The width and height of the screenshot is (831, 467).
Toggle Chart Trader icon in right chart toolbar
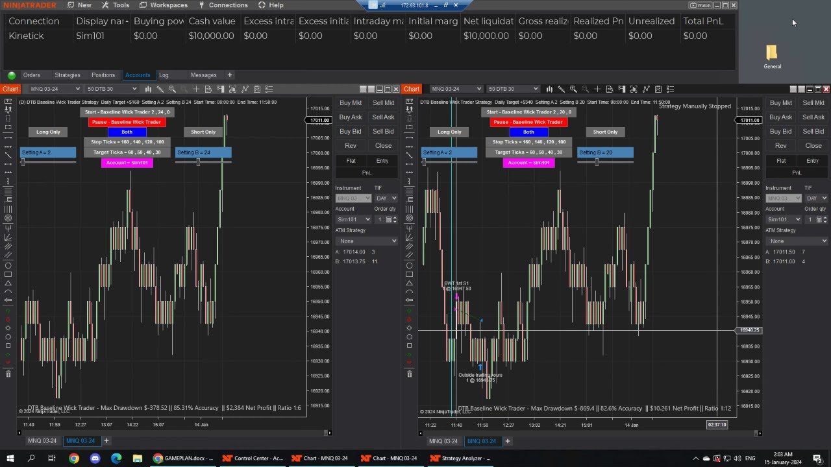click(x=622, y=89)
